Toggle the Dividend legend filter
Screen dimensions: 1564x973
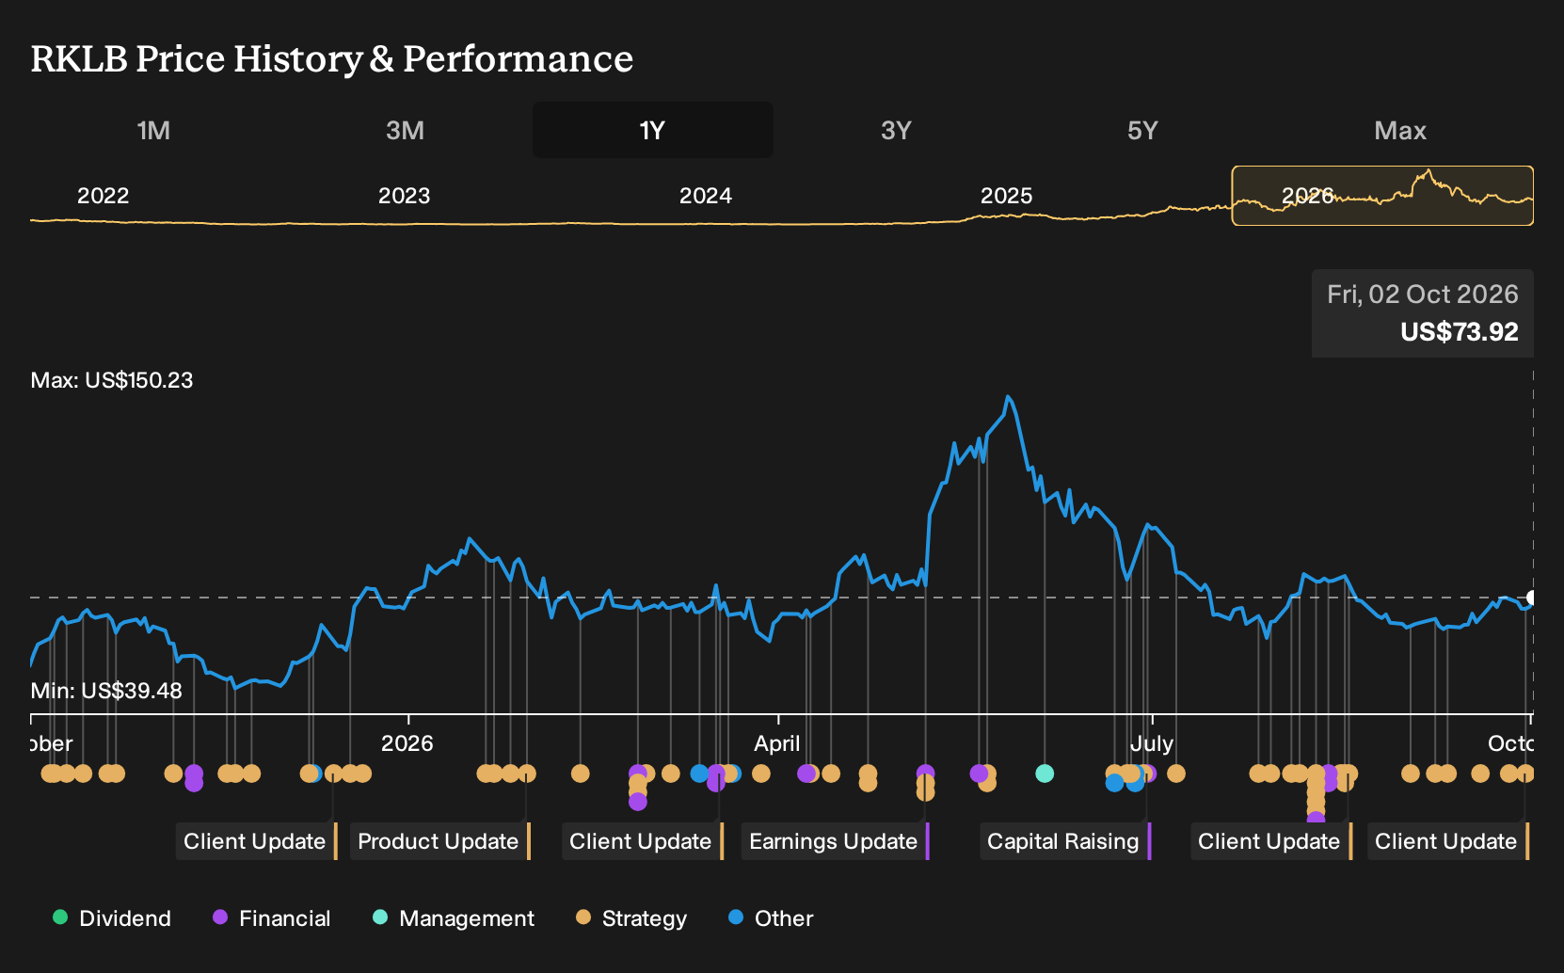click(112, 918)
